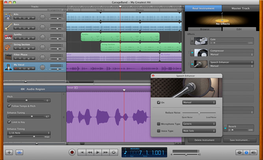This screenshot has height=160, width=263.
Task: Click the Bass track pan knob
Action: click(43, 27)
